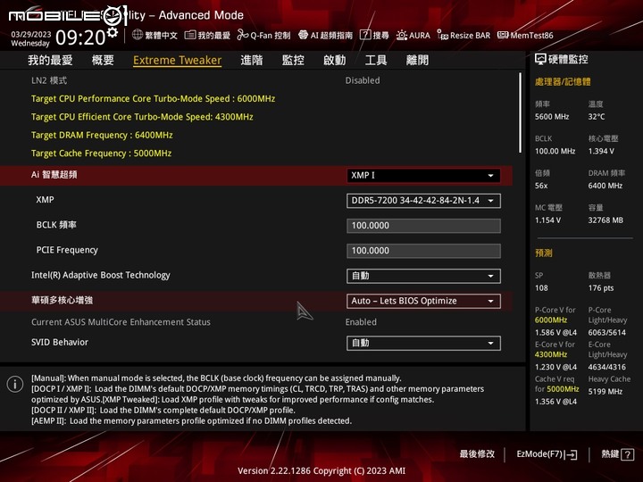This screenshot has width=643, height=482.
Task: Click 1.394 V core voltage value
Action: click(x=601, y=151)
